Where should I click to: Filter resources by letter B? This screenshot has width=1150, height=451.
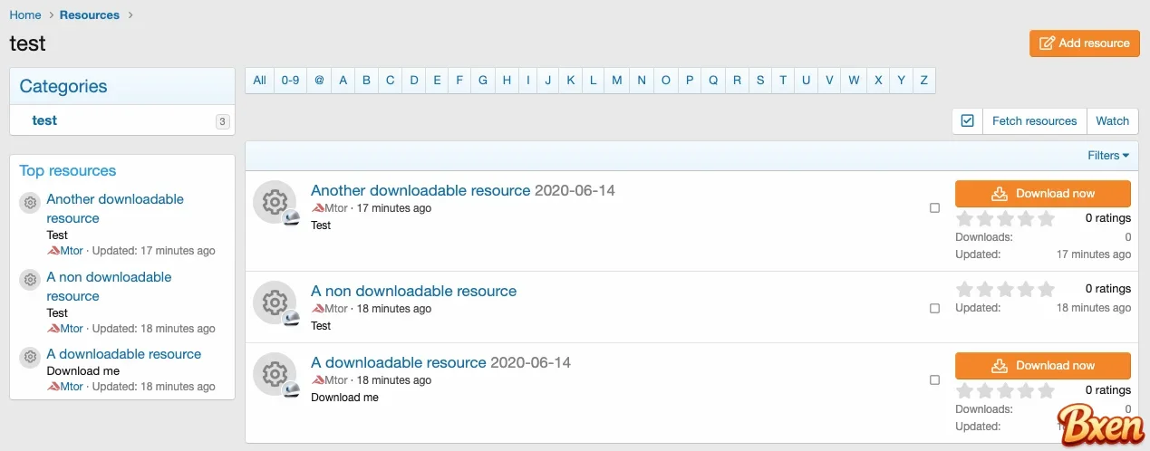tap(367, 80)
